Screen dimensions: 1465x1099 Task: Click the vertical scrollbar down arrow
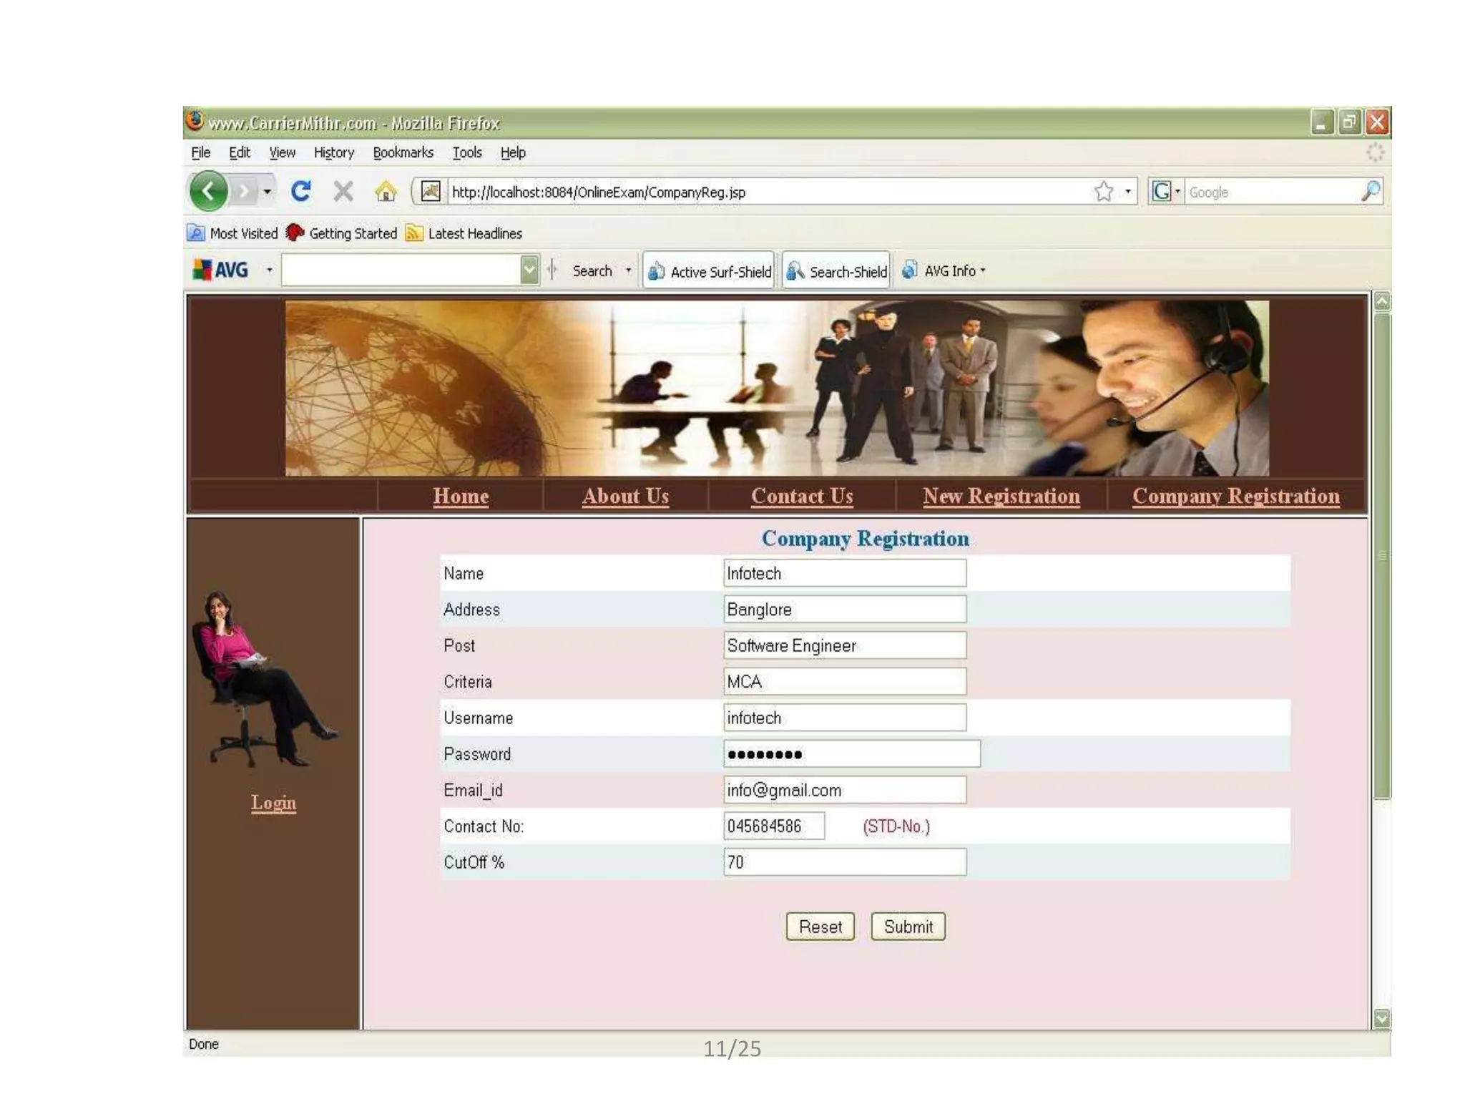[1381, 1017]
